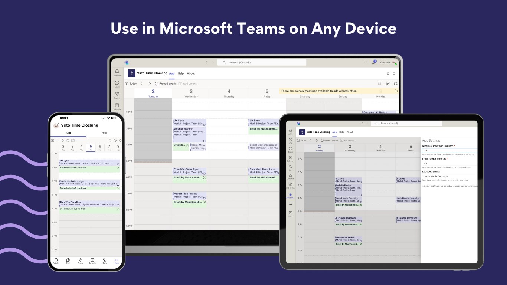This screenshot has height=285, width=507.
Task: Open Help tab on laptop
Action: (181, 73)
